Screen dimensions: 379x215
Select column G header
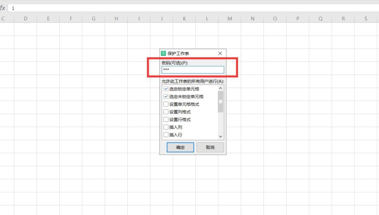pos(94,19)
